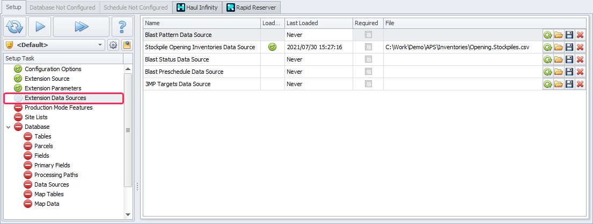
Task: Reload Blast Status Data Source
Action: coord(547,59)
